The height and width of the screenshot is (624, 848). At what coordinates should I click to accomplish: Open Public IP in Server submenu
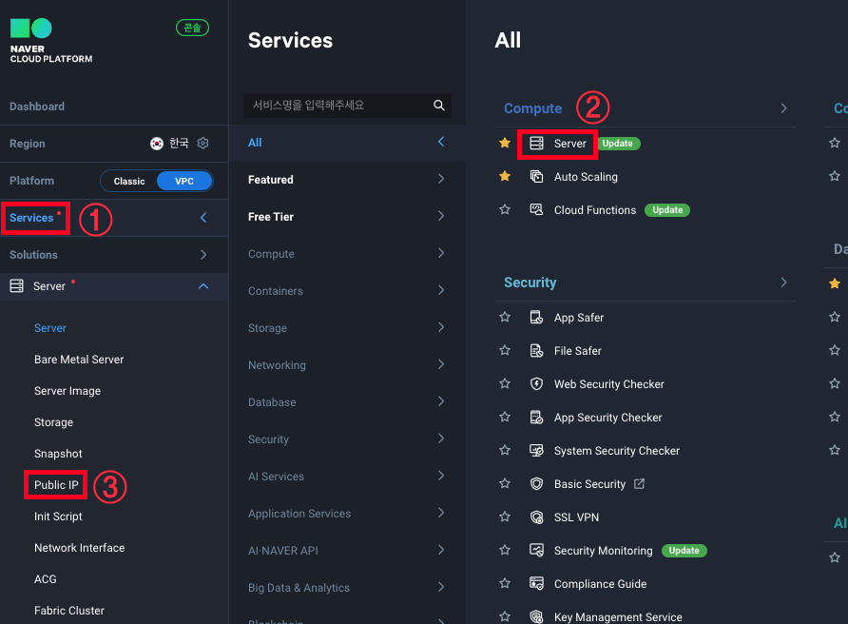click(x=56, y=485)
